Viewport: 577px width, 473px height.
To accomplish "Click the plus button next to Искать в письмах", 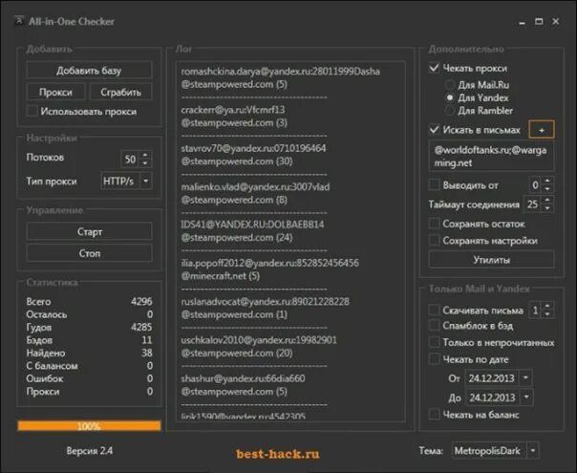I will click(x=542, y=130).
